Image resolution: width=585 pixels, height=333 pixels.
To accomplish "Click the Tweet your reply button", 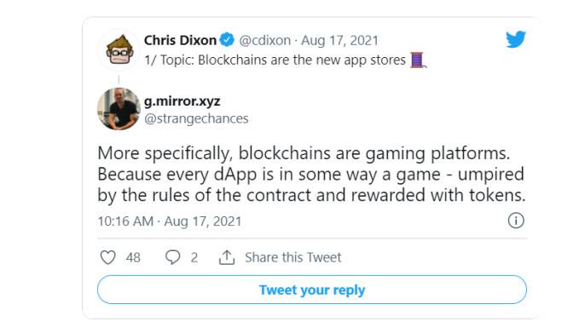I will tap(312, 290).
